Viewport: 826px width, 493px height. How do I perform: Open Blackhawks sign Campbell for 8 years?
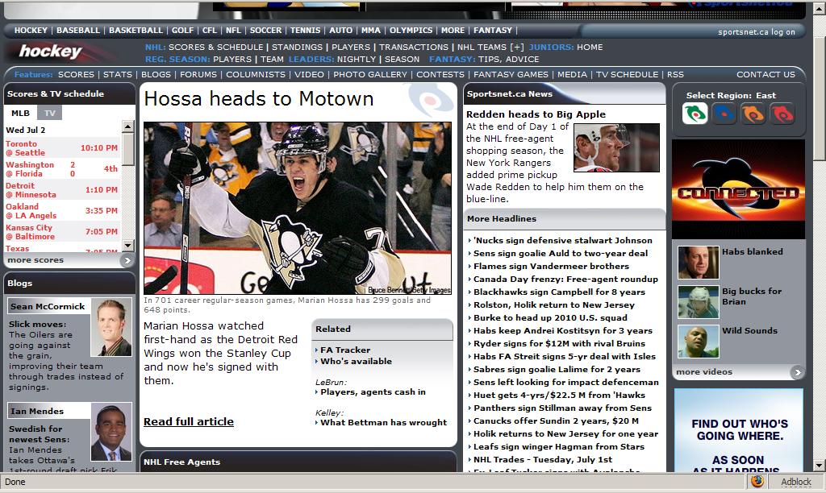(x=559, y=292)
